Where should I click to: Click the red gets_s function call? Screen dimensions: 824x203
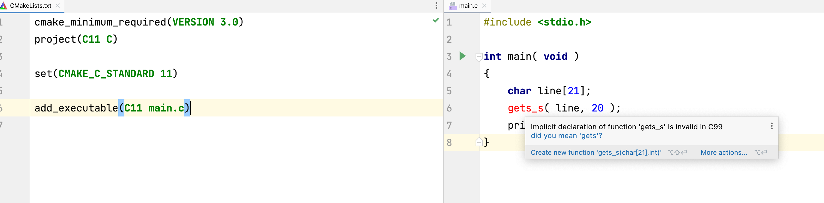[525, 108]
